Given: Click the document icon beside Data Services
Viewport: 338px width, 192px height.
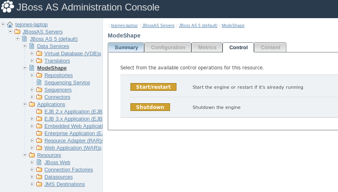Looking at the screenshot, I should [32, 46].
